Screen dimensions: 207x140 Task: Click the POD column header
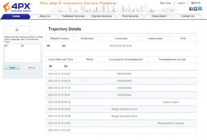(x=183, y=38)
